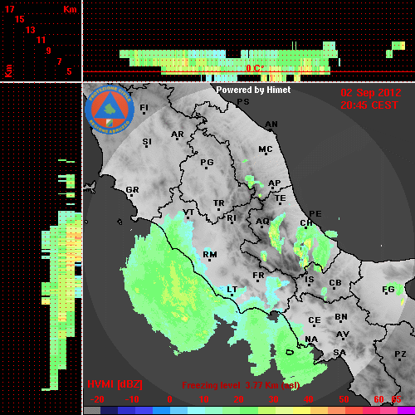Pick the GR city label

coord(132,190)
